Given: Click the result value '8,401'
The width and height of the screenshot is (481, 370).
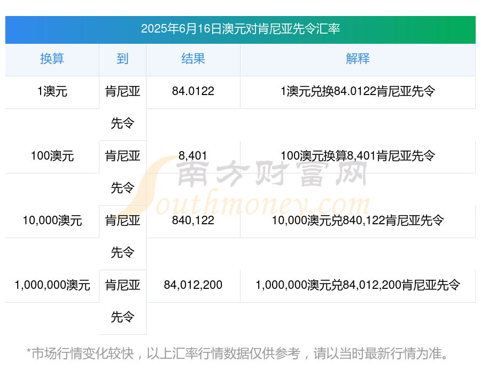Looking at the screenshot, I should (193, 156).
